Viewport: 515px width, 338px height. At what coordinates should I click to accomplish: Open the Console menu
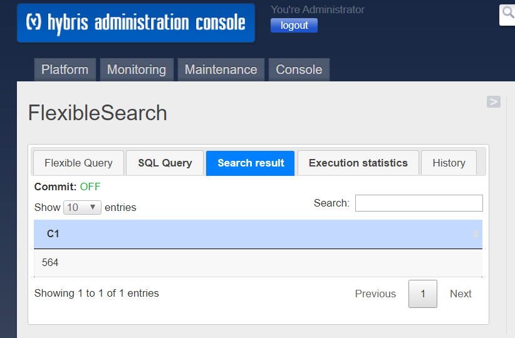pyautogui.click(x=299, y=69)
